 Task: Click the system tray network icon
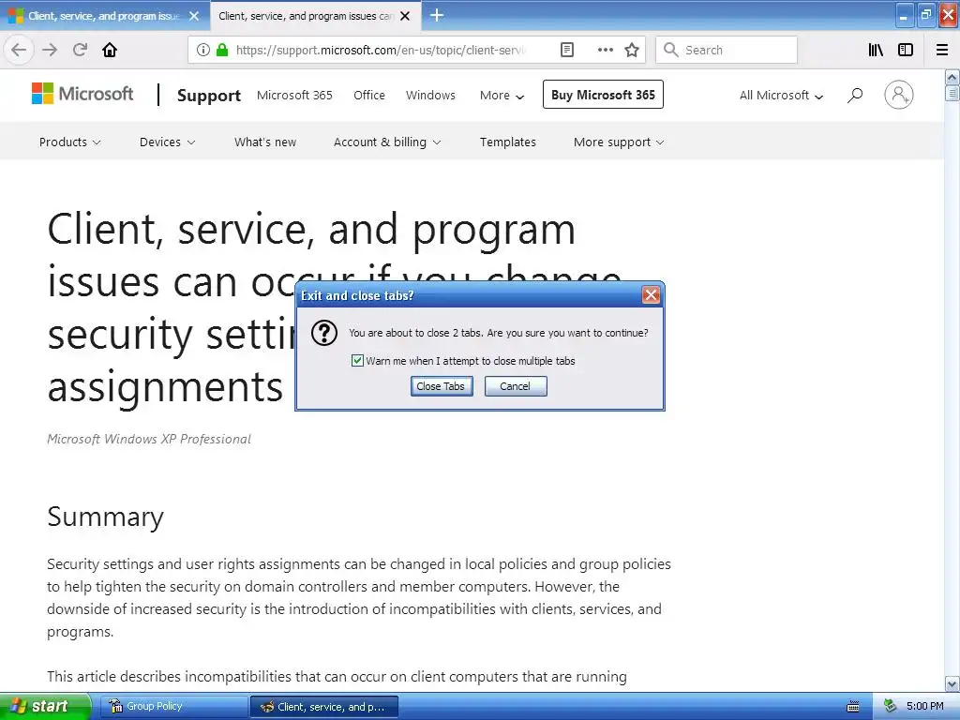[891, 707]
